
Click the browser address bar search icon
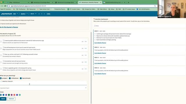155,6
